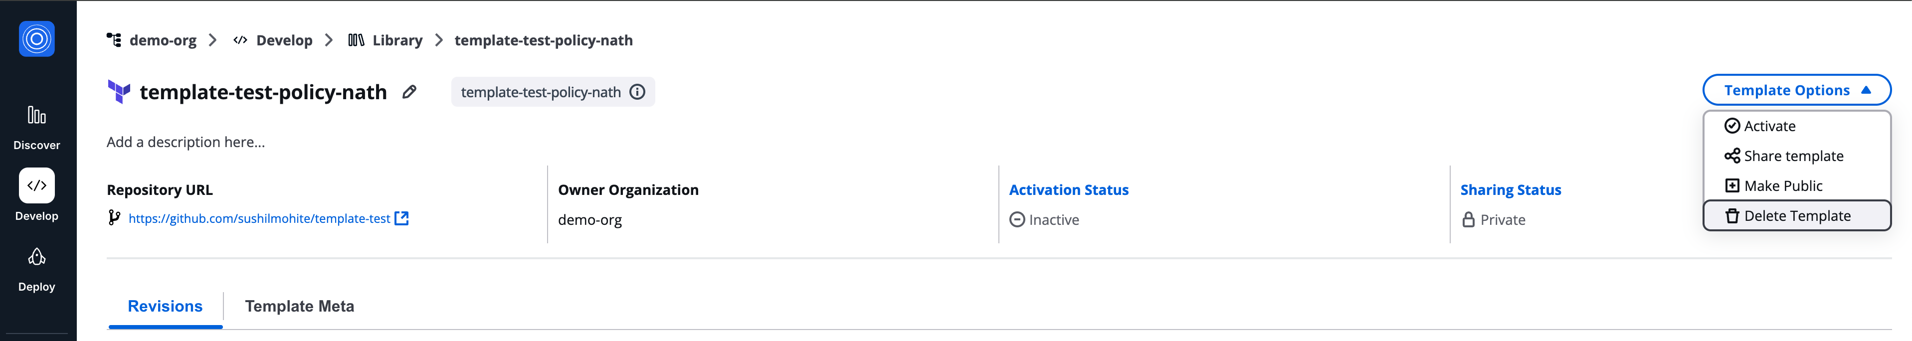
Task: Click the app logo in sidebar
Action: click(36, 38)
